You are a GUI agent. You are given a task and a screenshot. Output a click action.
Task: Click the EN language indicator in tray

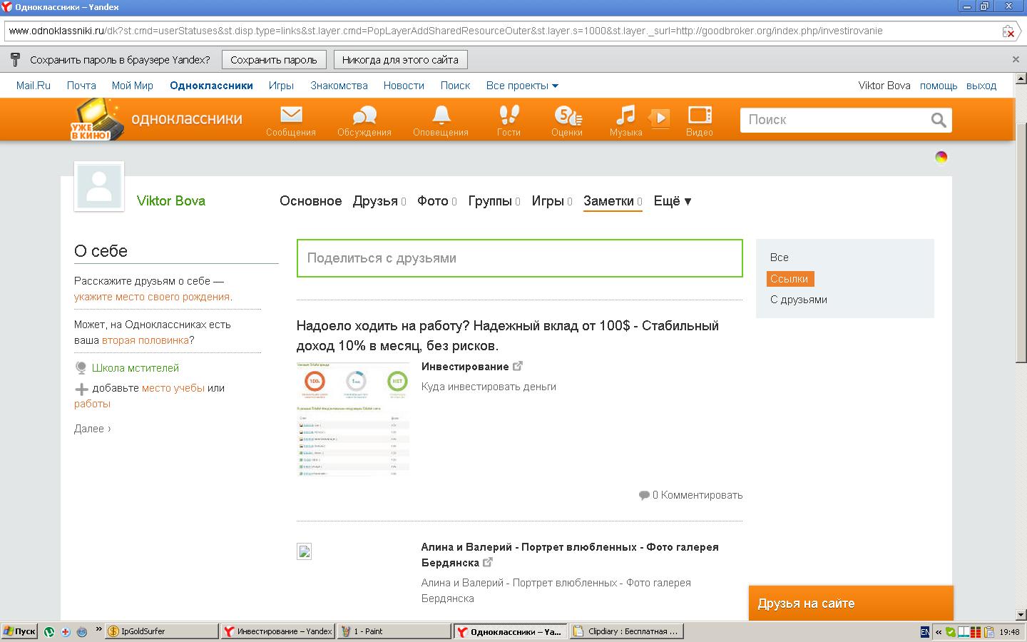[x=925, y=632]
